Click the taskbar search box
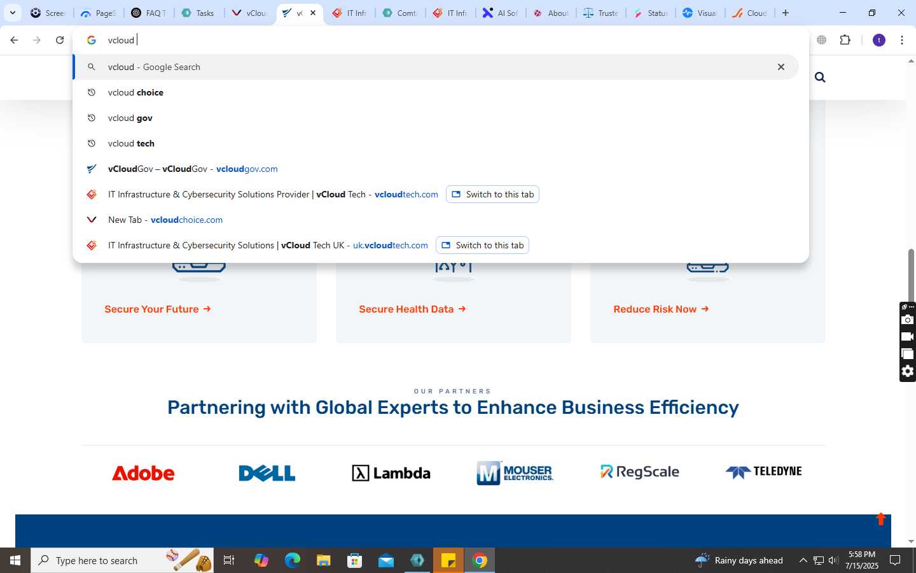Viewport: 916px width, 573px height. pyautogui.click(x=122, y=560)
